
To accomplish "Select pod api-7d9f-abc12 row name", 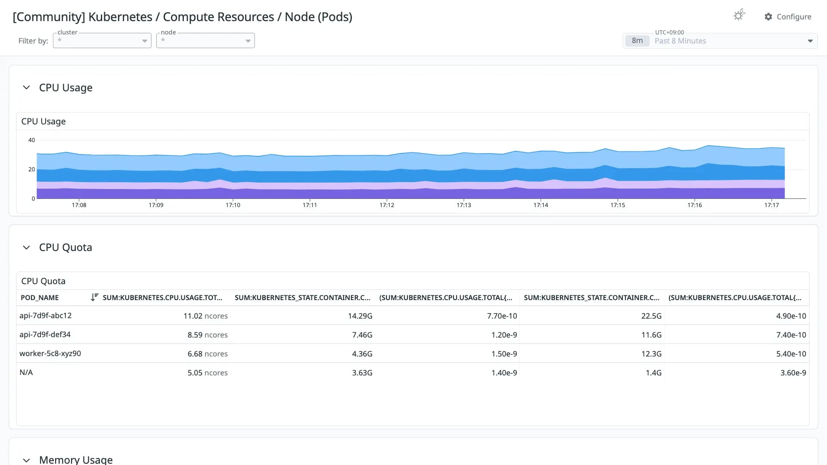I will (x=46, y=316).
